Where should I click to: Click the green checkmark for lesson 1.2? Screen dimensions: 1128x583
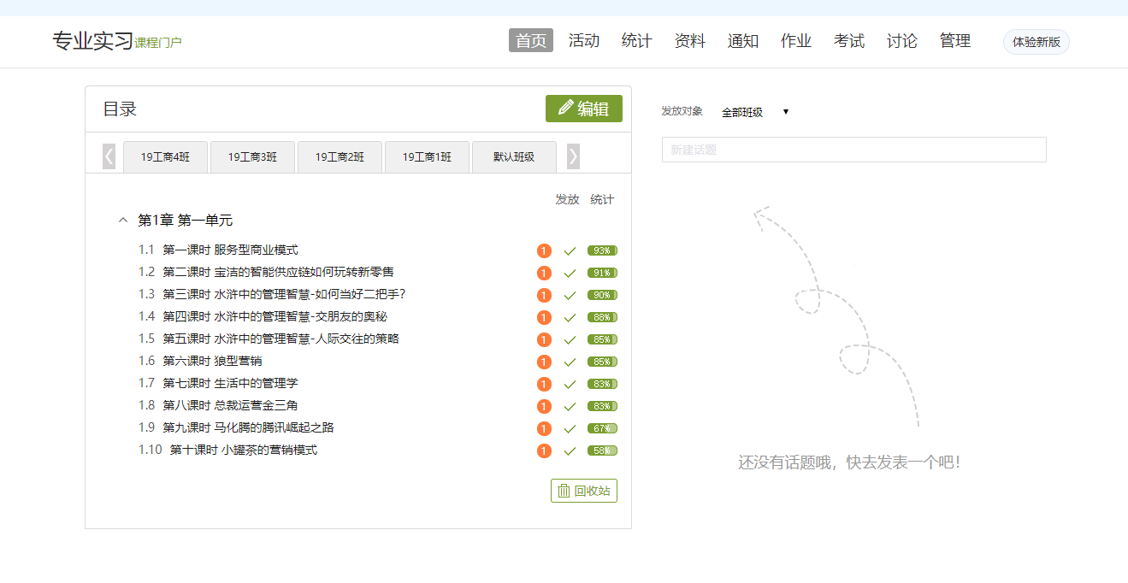[570, 273]
